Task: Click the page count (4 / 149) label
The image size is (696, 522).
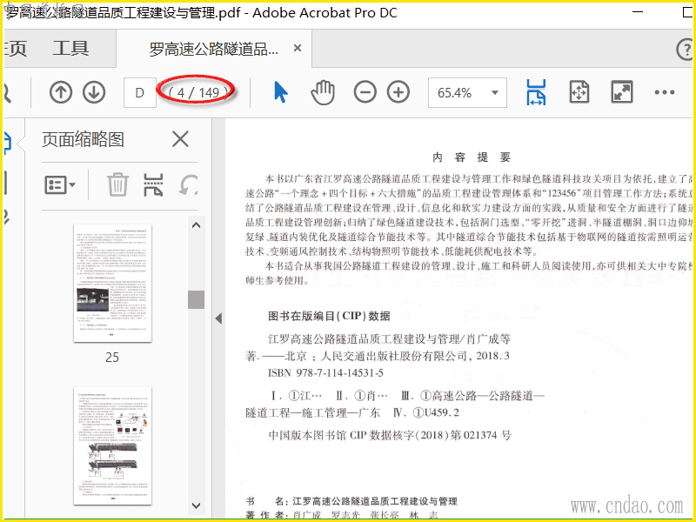Action: (x=197, y=92)
